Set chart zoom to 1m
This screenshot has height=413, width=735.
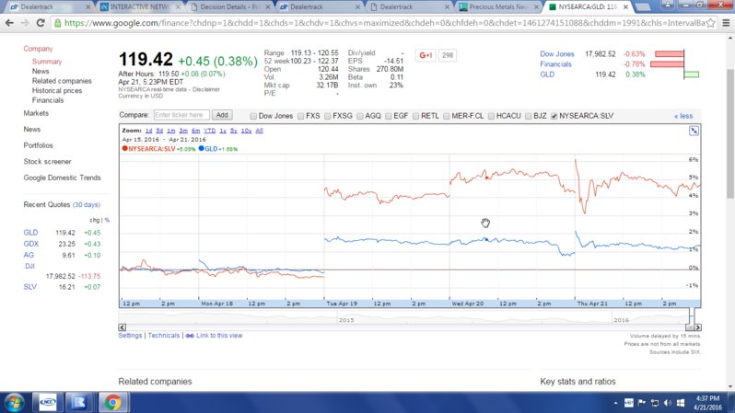[171, 131]
